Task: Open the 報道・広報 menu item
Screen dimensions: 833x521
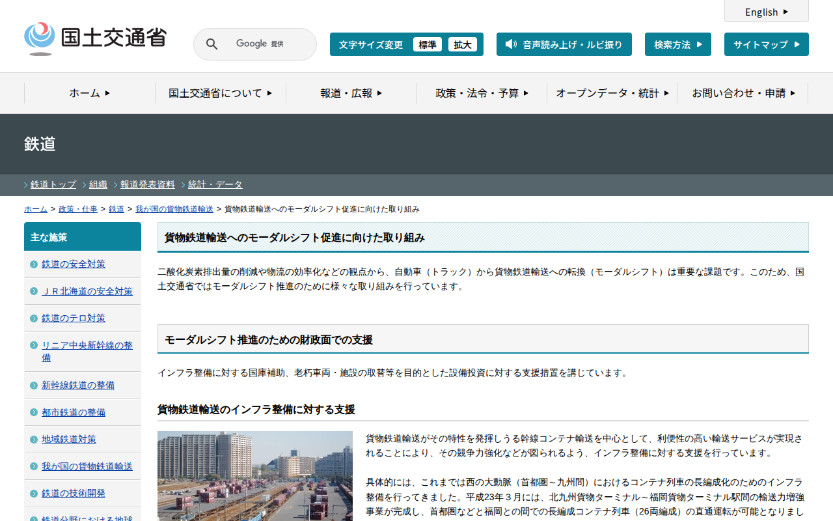Action: (x=351, y=93)
